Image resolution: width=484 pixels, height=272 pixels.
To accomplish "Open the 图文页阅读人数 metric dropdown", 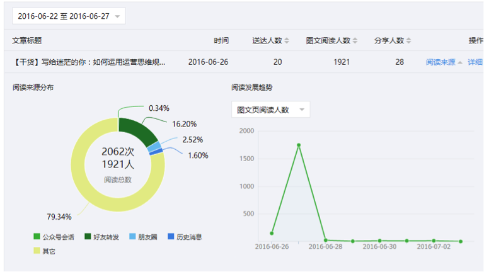I will coord(271,110).
